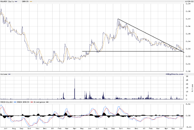The height and width of the screenshot is (130, 194).
Task: Click the price chart's lowest point in December
Action: (47, 65)
